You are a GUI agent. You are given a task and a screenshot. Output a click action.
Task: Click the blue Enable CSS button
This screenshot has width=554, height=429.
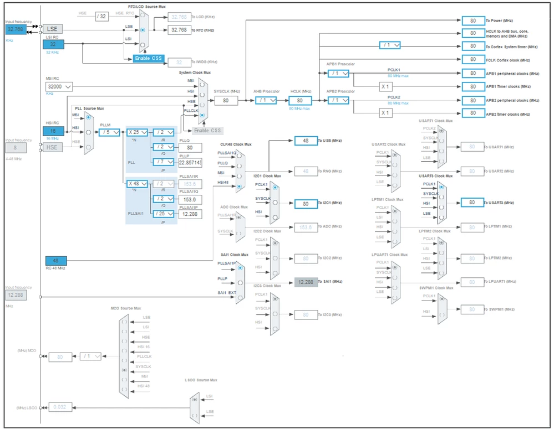tap(149, 58)
